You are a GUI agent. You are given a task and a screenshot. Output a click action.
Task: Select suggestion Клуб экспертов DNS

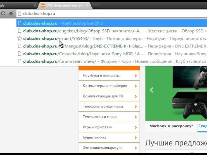(x=112, y=23)
